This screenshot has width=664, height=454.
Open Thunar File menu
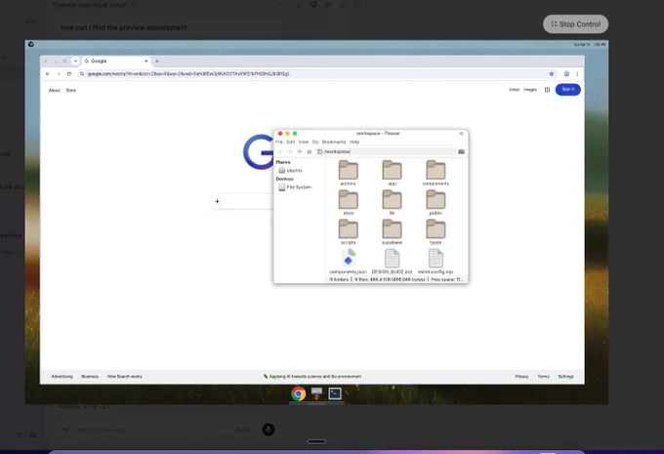coord(279,142)
